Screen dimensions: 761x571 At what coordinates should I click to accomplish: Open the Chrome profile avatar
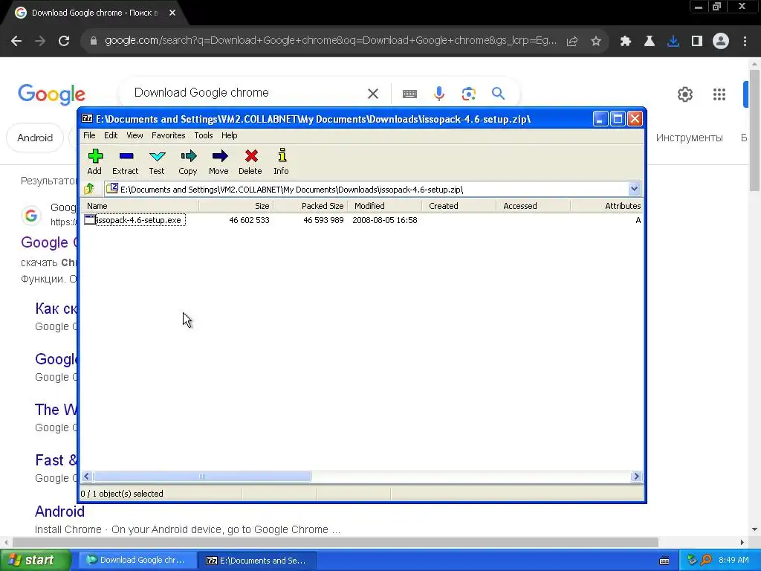721,42
